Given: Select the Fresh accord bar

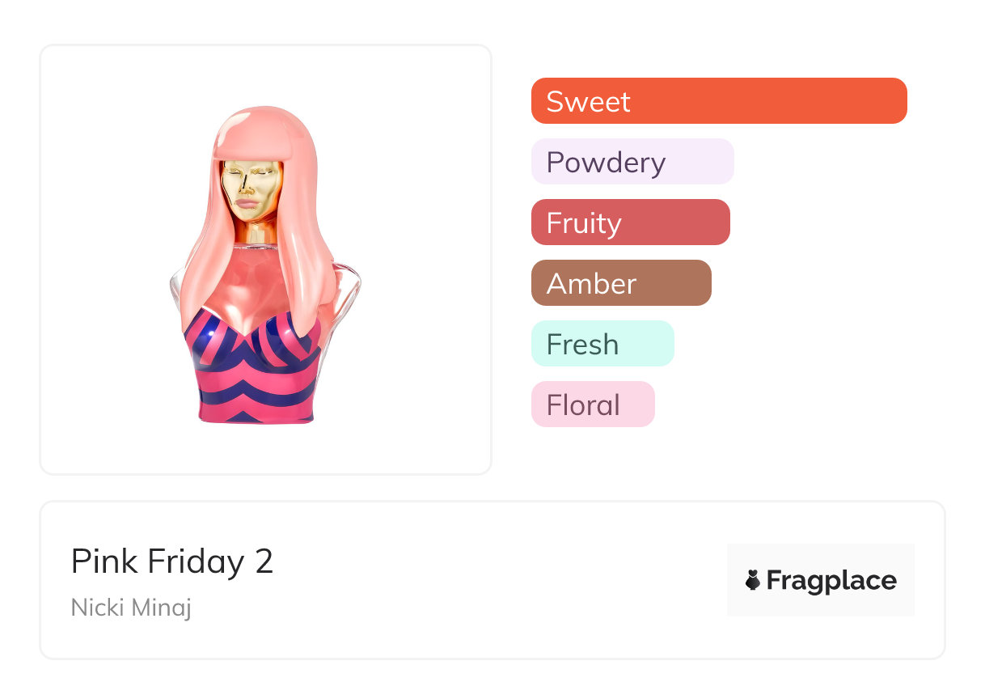Looking at the screenshot, I should (602, 344).
